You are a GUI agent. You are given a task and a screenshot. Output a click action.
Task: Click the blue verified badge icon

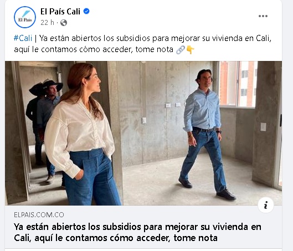click(86, 11)
